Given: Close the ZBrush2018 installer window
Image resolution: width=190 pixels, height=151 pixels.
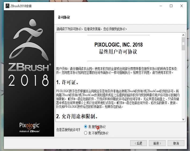Looking at the screenshot, I should (x=181, y=6).
